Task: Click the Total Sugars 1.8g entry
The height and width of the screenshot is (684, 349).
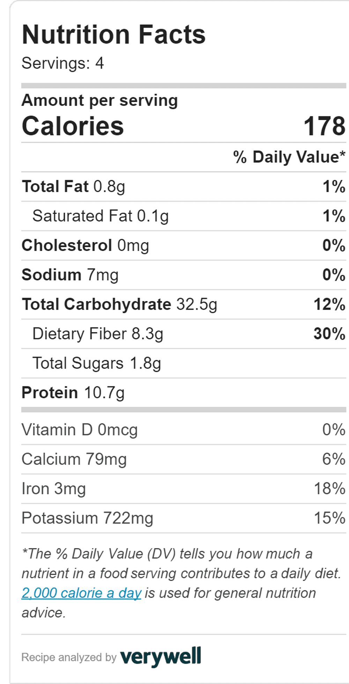Action: 97,363
